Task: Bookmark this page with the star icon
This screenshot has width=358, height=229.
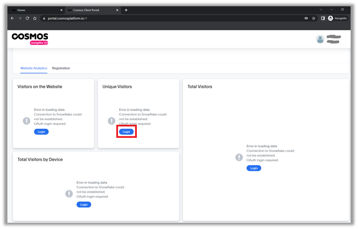Action: tap(314, 18)
